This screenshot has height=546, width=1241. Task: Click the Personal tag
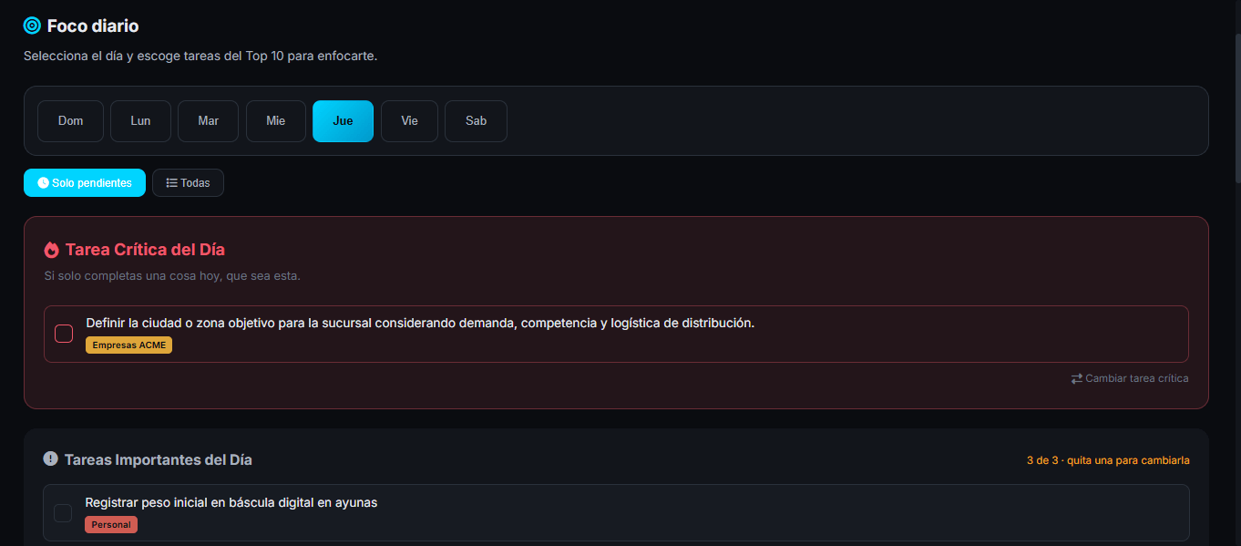pyautogui.click(x=111, y=525)
